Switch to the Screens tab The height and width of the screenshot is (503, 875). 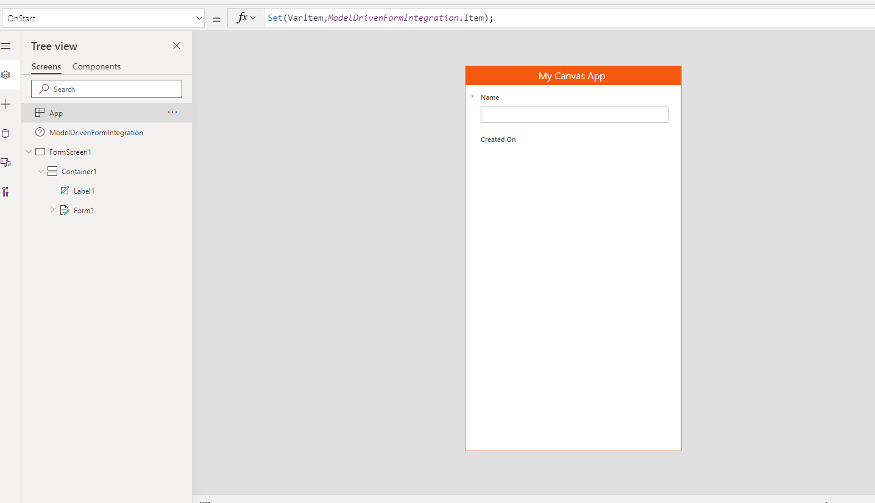click(x=46, y=66)
